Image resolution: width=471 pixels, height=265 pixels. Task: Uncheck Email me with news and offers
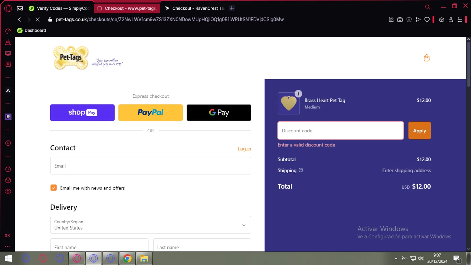click(x=54, y=188)
